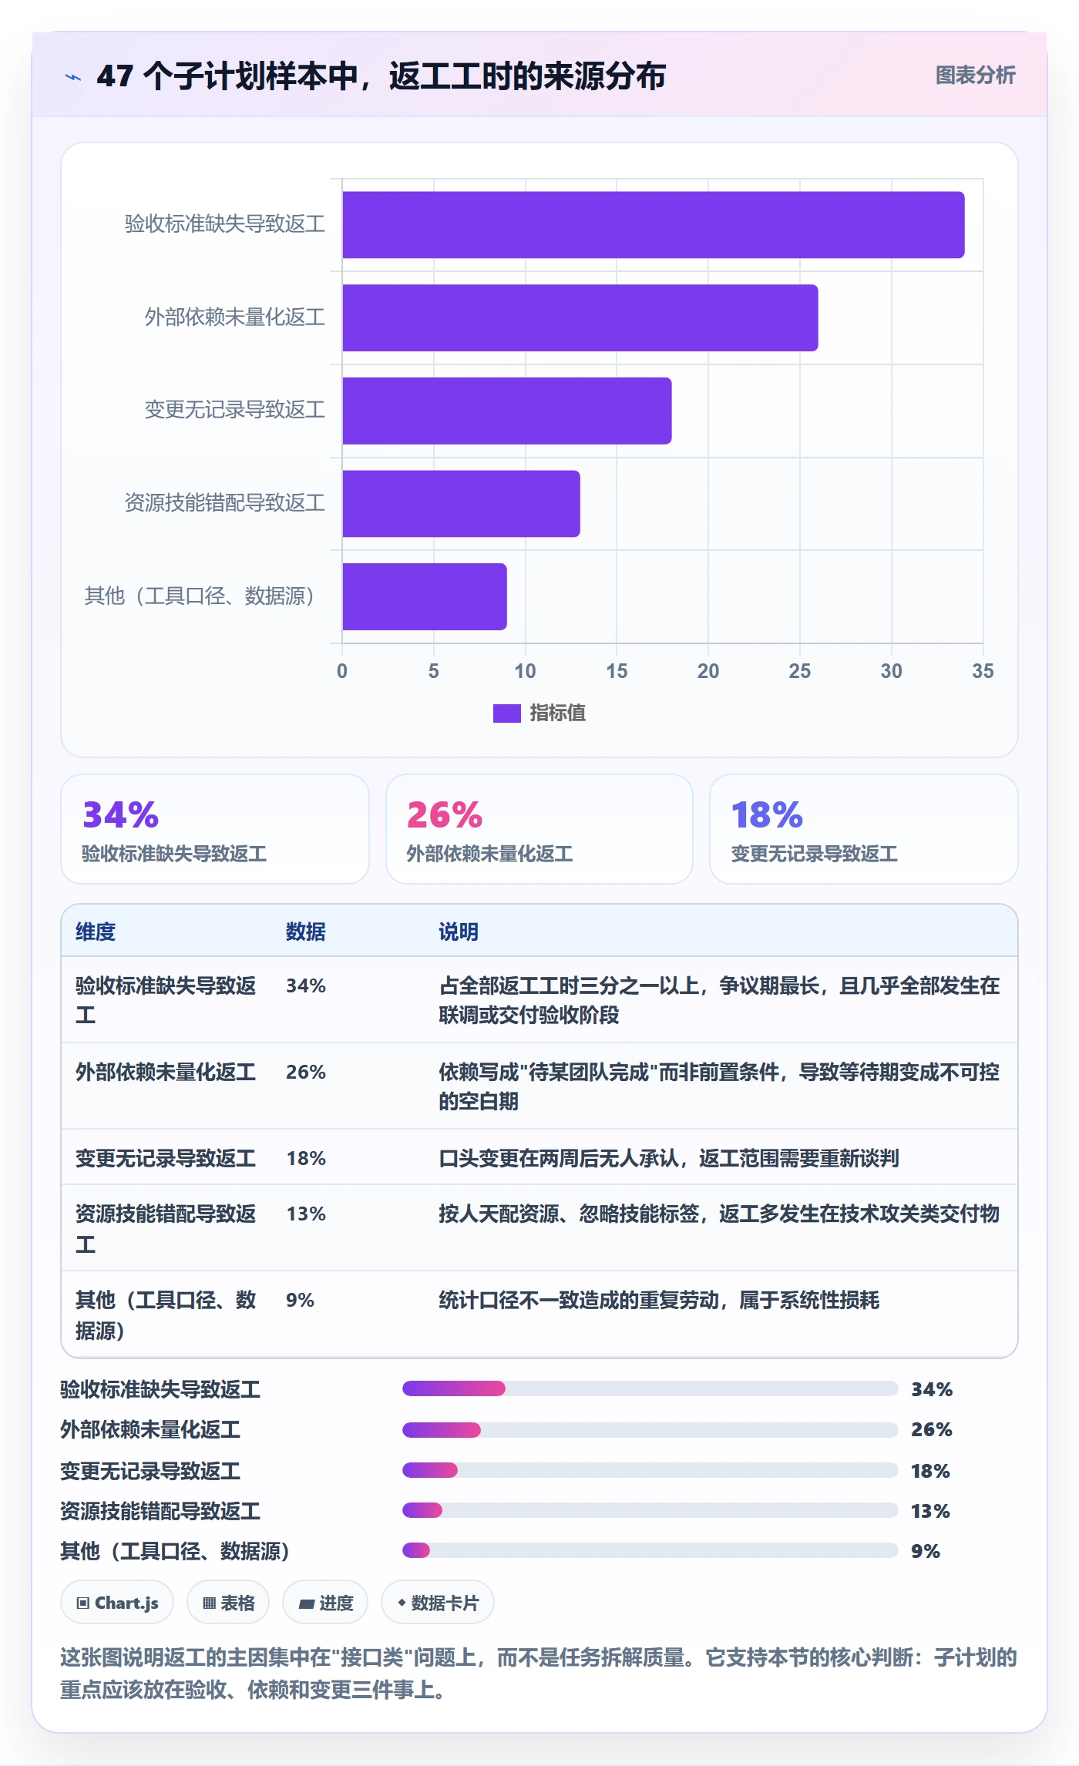Click the diamond icon in 数据卡片 chip
1079x1766 pixels.
pyautogui.click(x=402, y=1603)
